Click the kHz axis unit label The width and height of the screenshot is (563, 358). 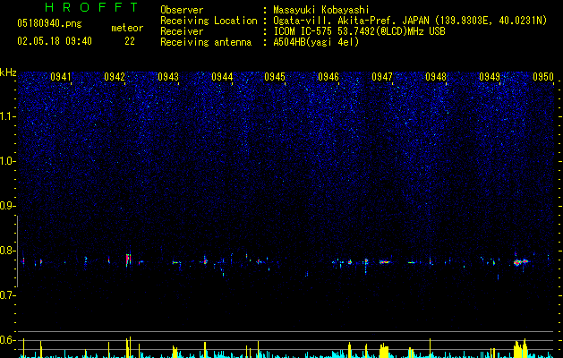(8, 72)
